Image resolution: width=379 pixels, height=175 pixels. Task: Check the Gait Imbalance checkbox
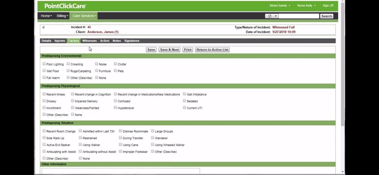click(184, 94)
